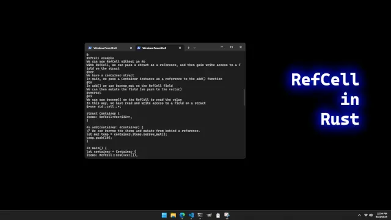Show hidden system tray icons
Image resolution: width=391 pixels, height=220 pixels.
point(359,215)
